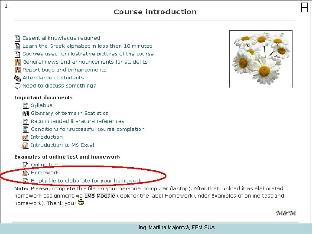Click the Ing. Martina Majorová, FEM SUA footer text

tap(177, 227)
